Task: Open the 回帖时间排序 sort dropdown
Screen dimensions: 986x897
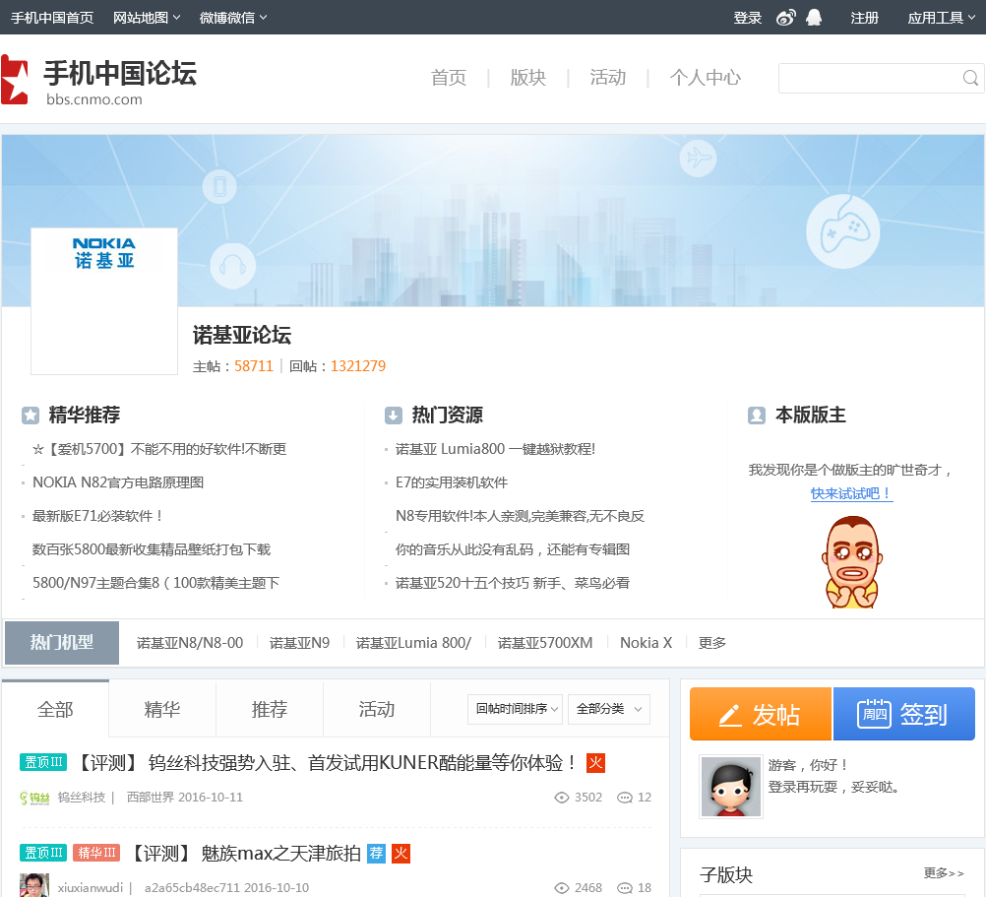Action: coord(515,709)
